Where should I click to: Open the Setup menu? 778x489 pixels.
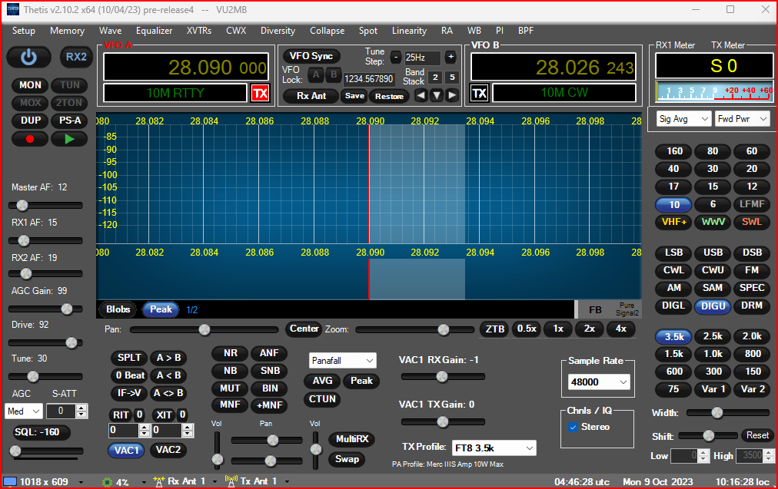(x=23, y=31)
